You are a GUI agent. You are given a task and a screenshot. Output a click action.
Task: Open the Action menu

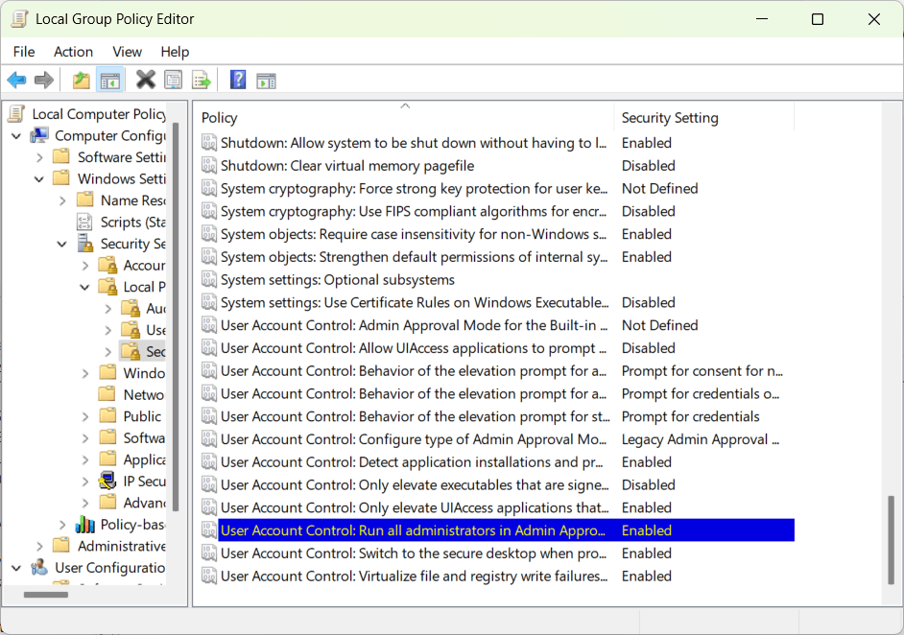point(73,52)
